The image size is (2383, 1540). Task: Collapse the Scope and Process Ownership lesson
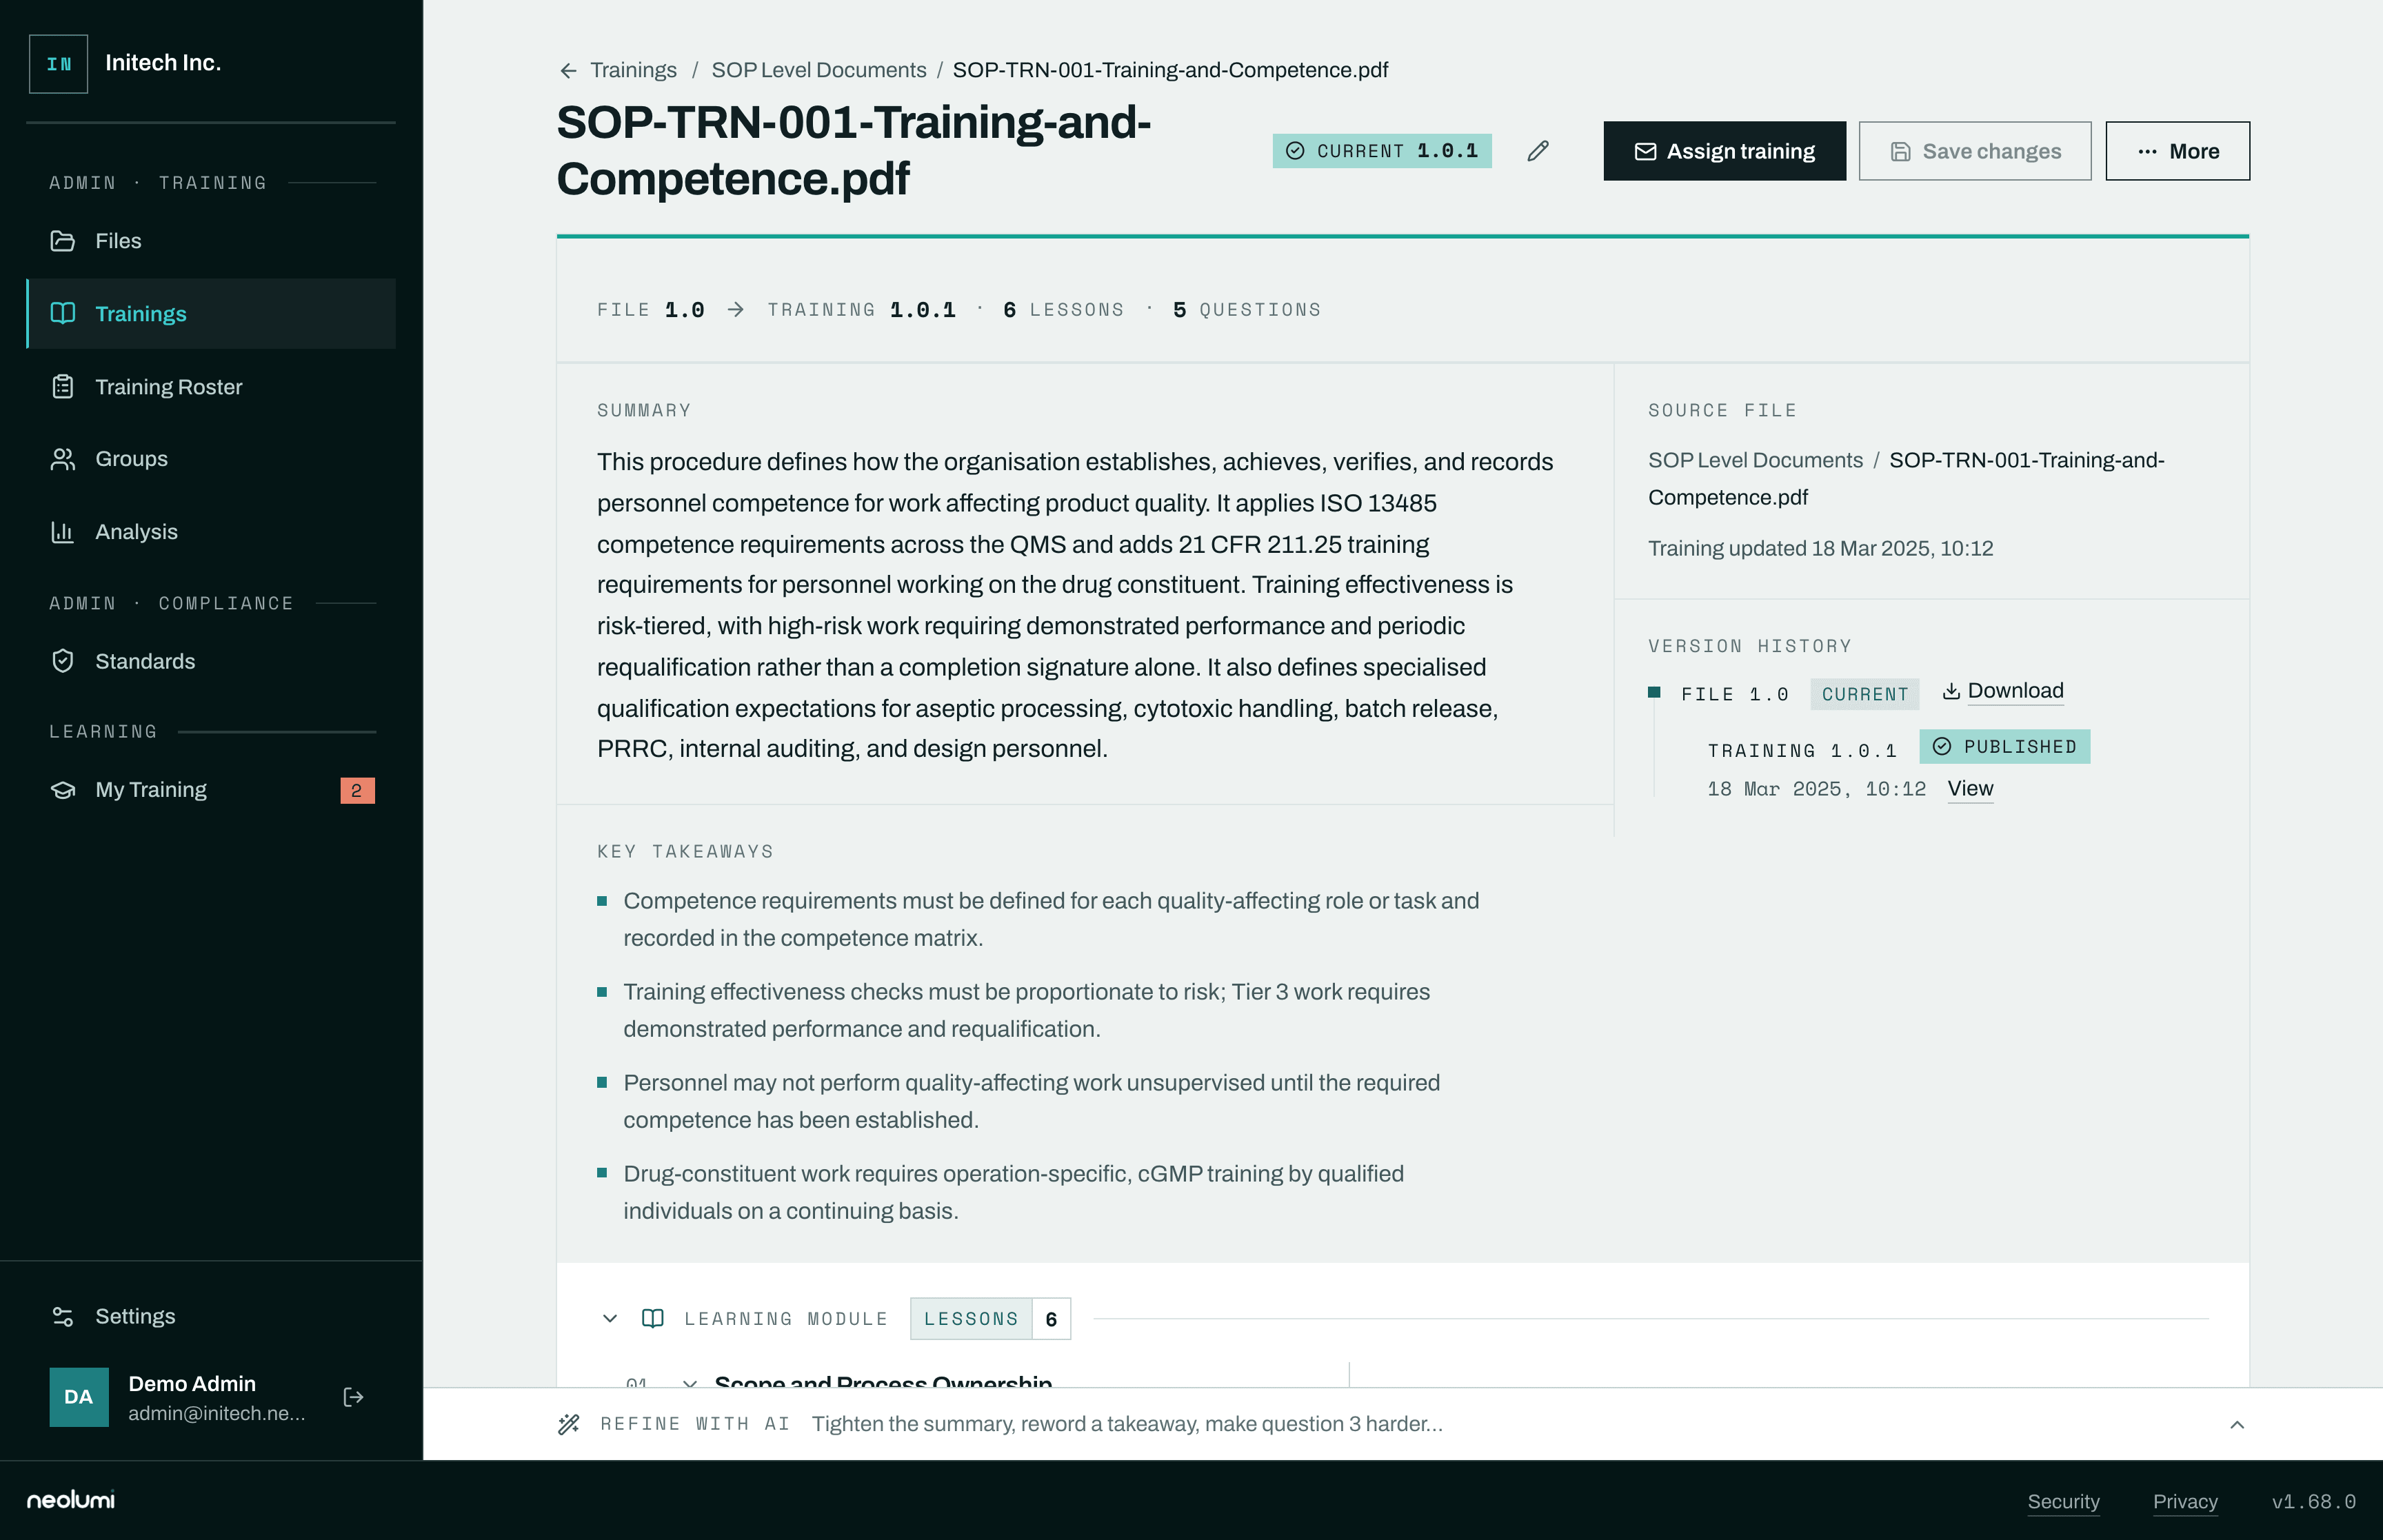pos(690,1383)
